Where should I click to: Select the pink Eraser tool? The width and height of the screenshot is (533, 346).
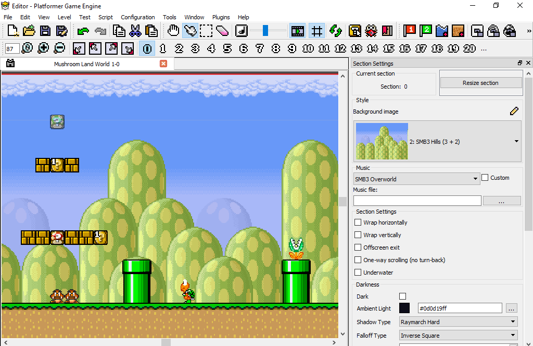coord(222,31)
